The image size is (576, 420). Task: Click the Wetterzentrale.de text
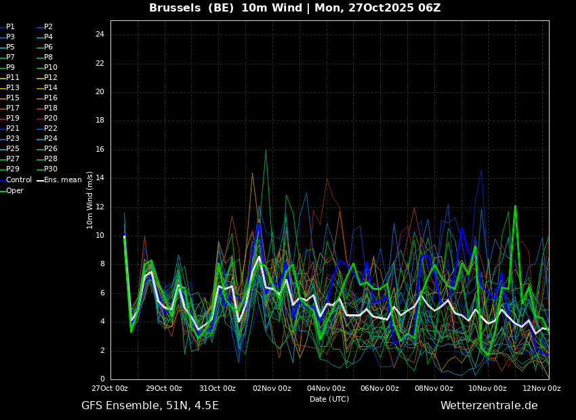click(x=489, y=405)
